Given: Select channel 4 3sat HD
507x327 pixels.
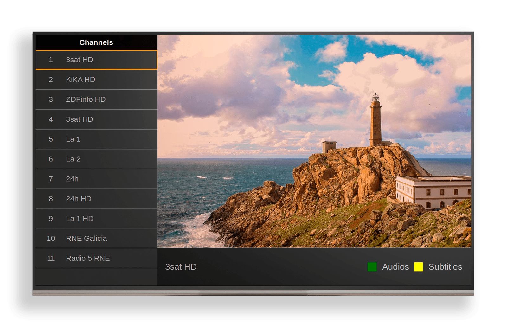Looking at the screenshot, I should coord(96,119).
